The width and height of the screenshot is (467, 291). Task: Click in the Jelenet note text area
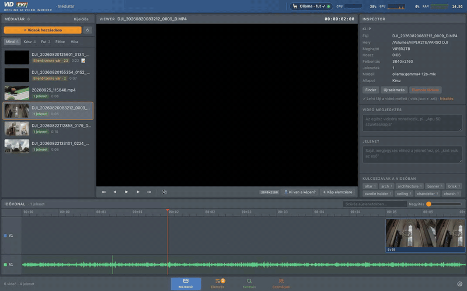[412, 154]
